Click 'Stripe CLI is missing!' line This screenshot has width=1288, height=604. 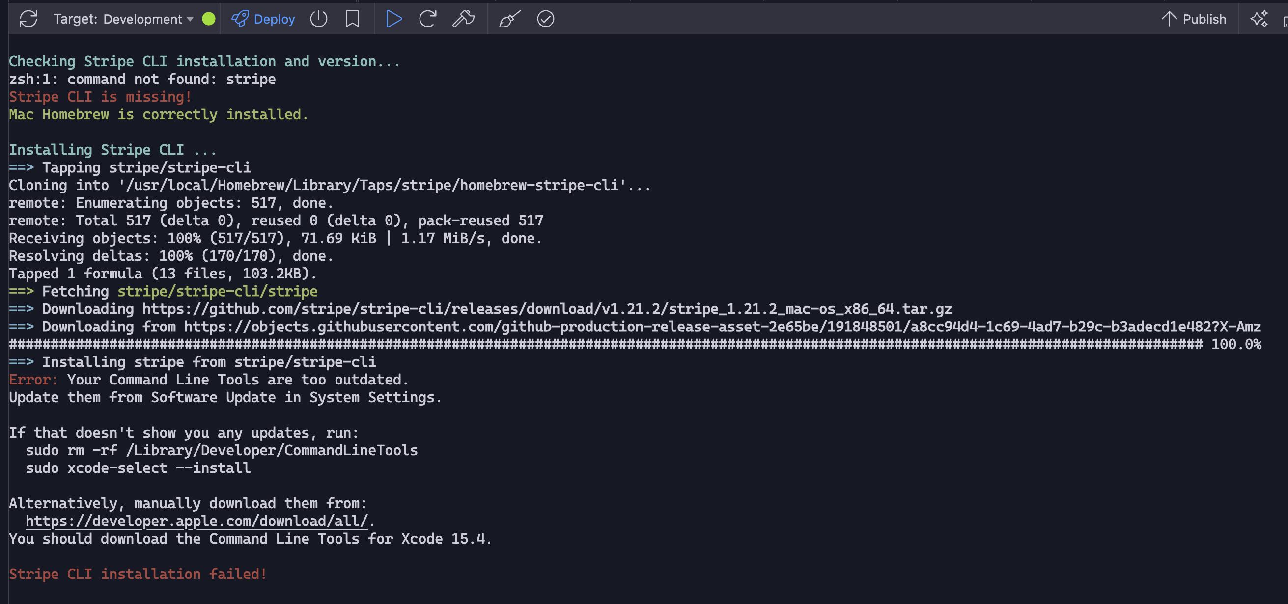101,97
